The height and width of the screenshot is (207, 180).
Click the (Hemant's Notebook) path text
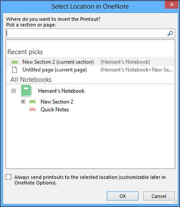pyautogui.click(x=125, y=62)
